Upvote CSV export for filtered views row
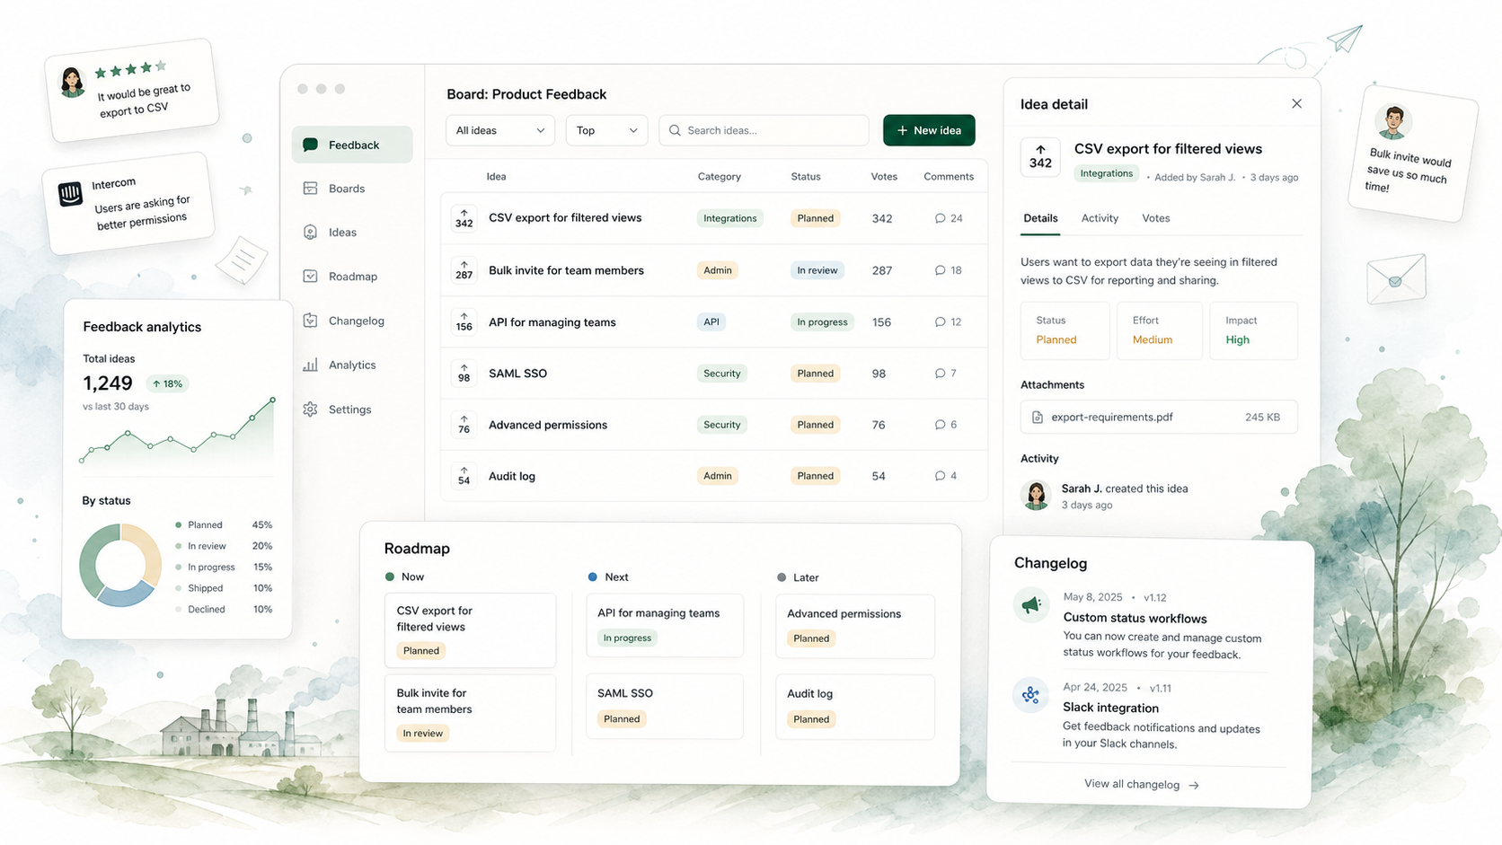Viewport: 1502px width, 845px height. tap(464, 218)
